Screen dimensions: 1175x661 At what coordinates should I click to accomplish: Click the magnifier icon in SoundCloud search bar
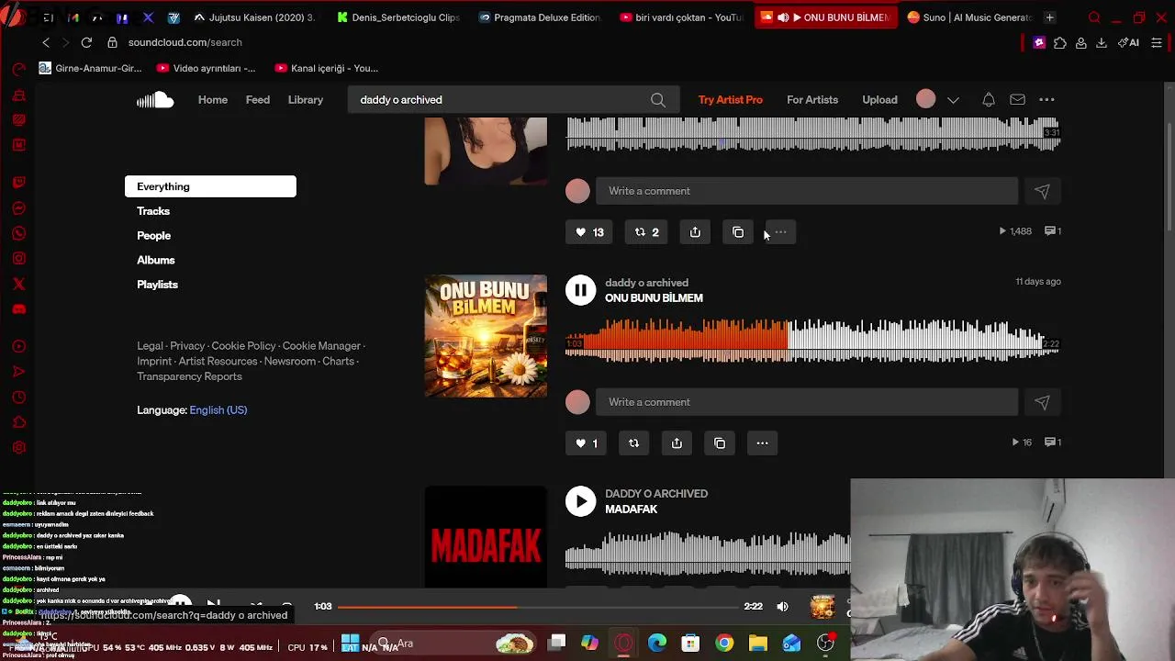pos(658,100)
